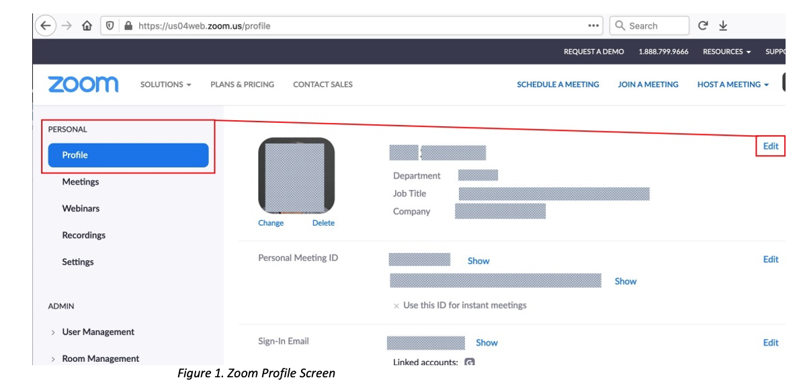The width and height of the screenshot is (797, 384).
Task: Click the profile picture thumbnail
Action: 296,176
